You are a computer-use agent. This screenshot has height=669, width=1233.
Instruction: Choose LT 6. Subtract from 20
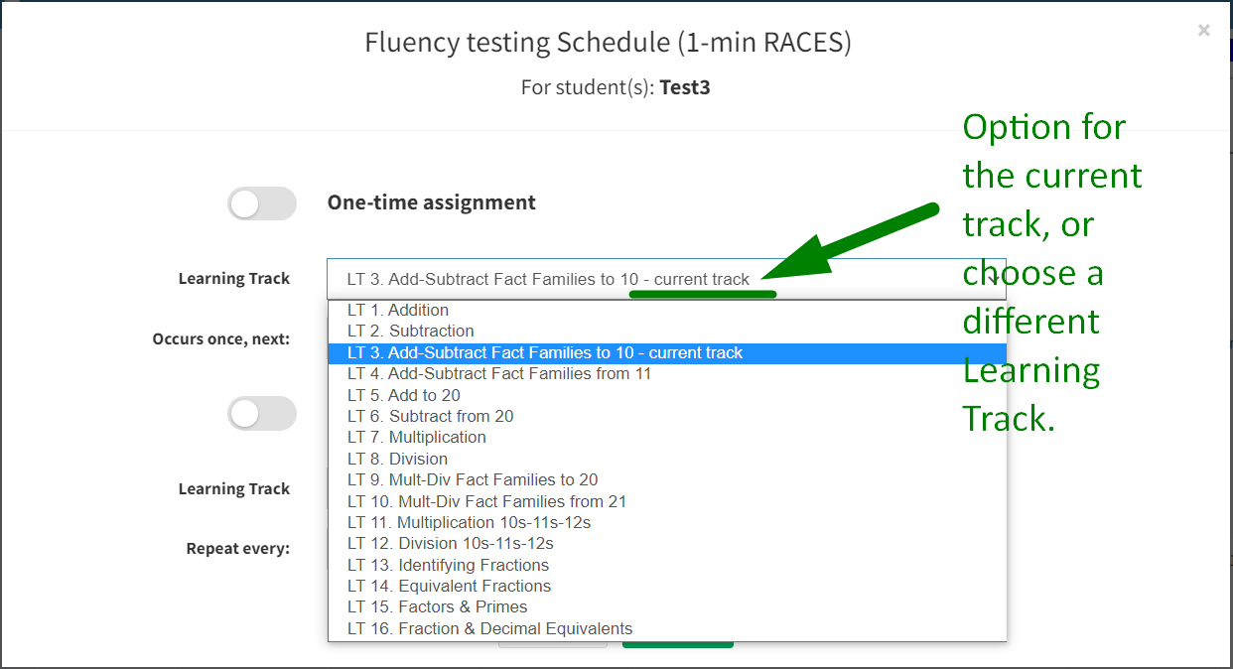click(431, 417)
